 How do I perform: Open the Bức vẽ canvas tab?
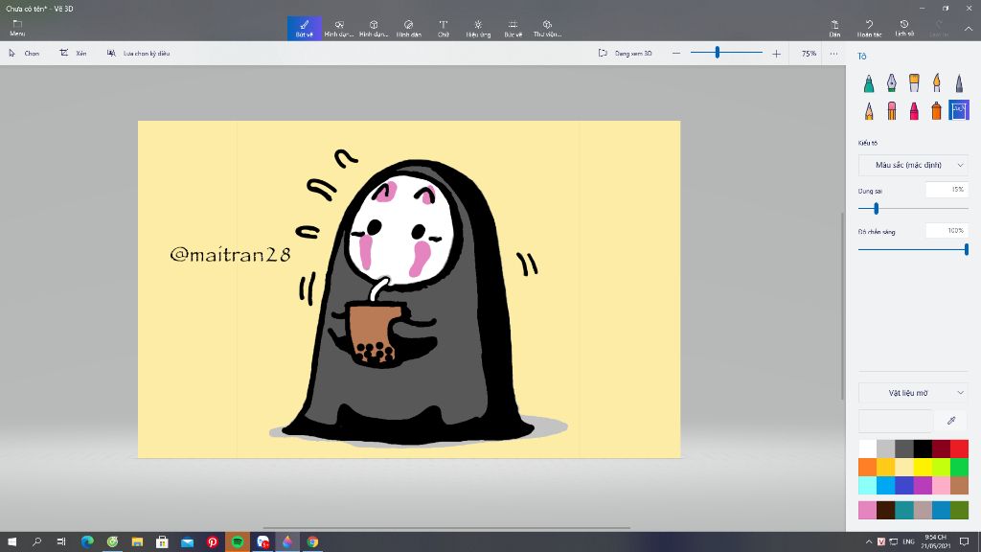click(513, 28)
